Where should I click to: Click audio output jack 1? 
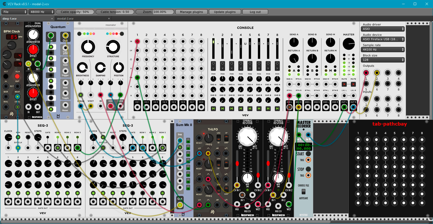(366, 73)
